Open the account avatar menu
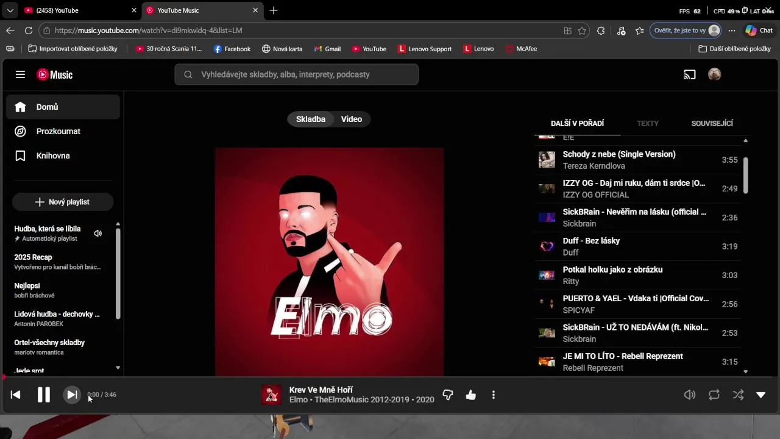The width and height of the screenshot is (780, 439). point(715,74)
